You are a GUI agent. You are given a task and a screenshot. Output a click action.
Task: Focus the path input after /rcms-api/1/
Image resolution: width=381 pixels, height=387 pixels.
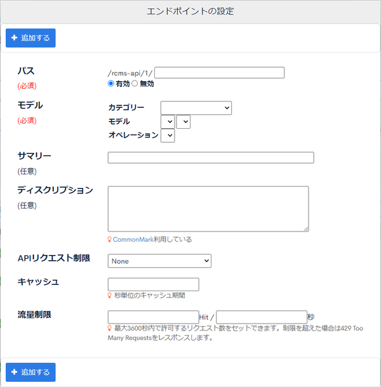coord(220,72)
